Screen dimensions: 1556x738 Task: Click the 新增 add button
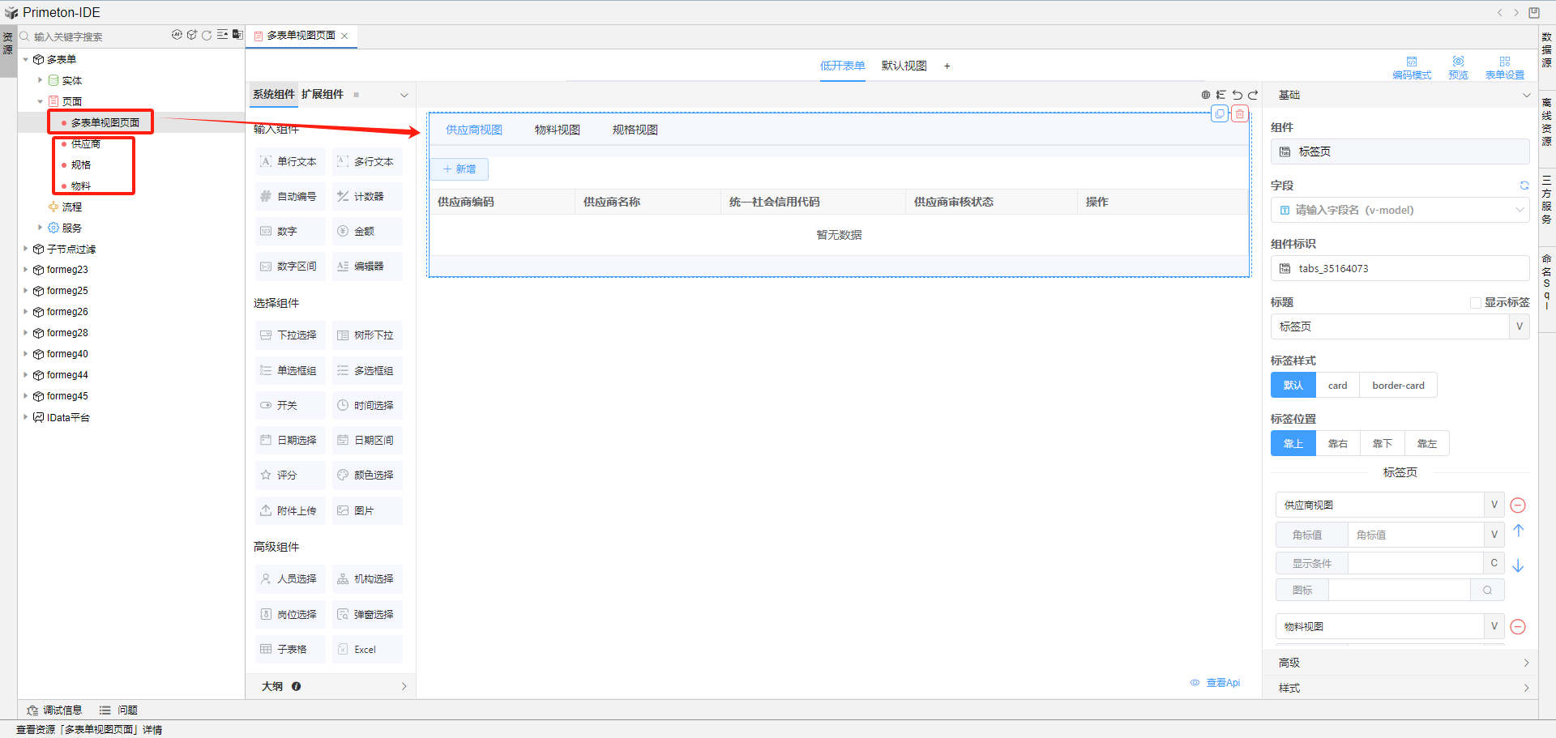460,169
